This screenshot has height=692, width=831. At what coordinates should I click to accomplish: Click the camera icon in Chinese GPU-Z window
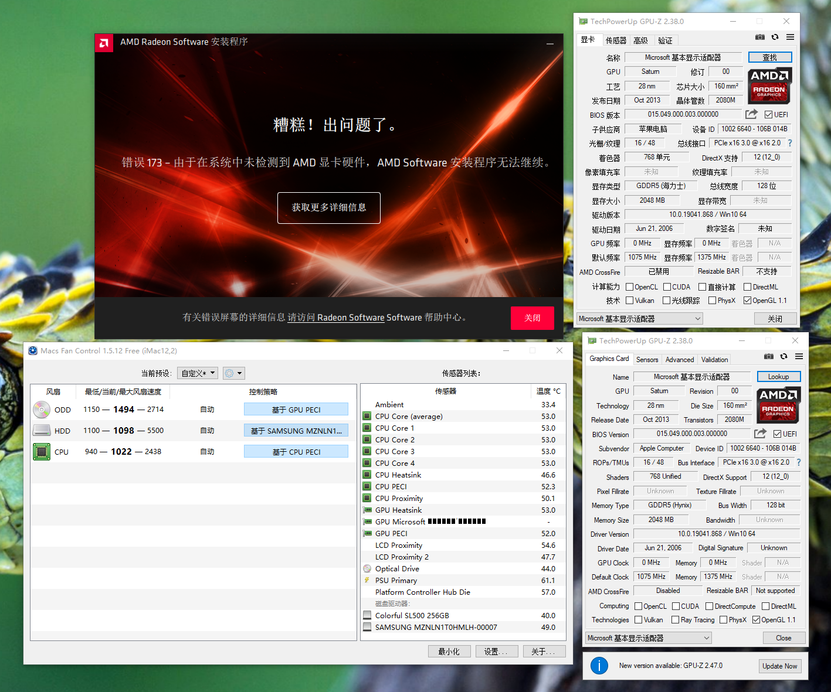click(759, 37)
